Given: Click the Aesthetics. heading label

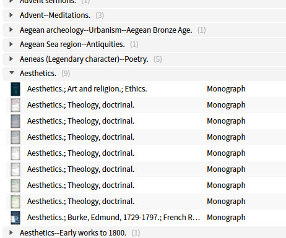Looking at the screenshot, I should 38,74.
